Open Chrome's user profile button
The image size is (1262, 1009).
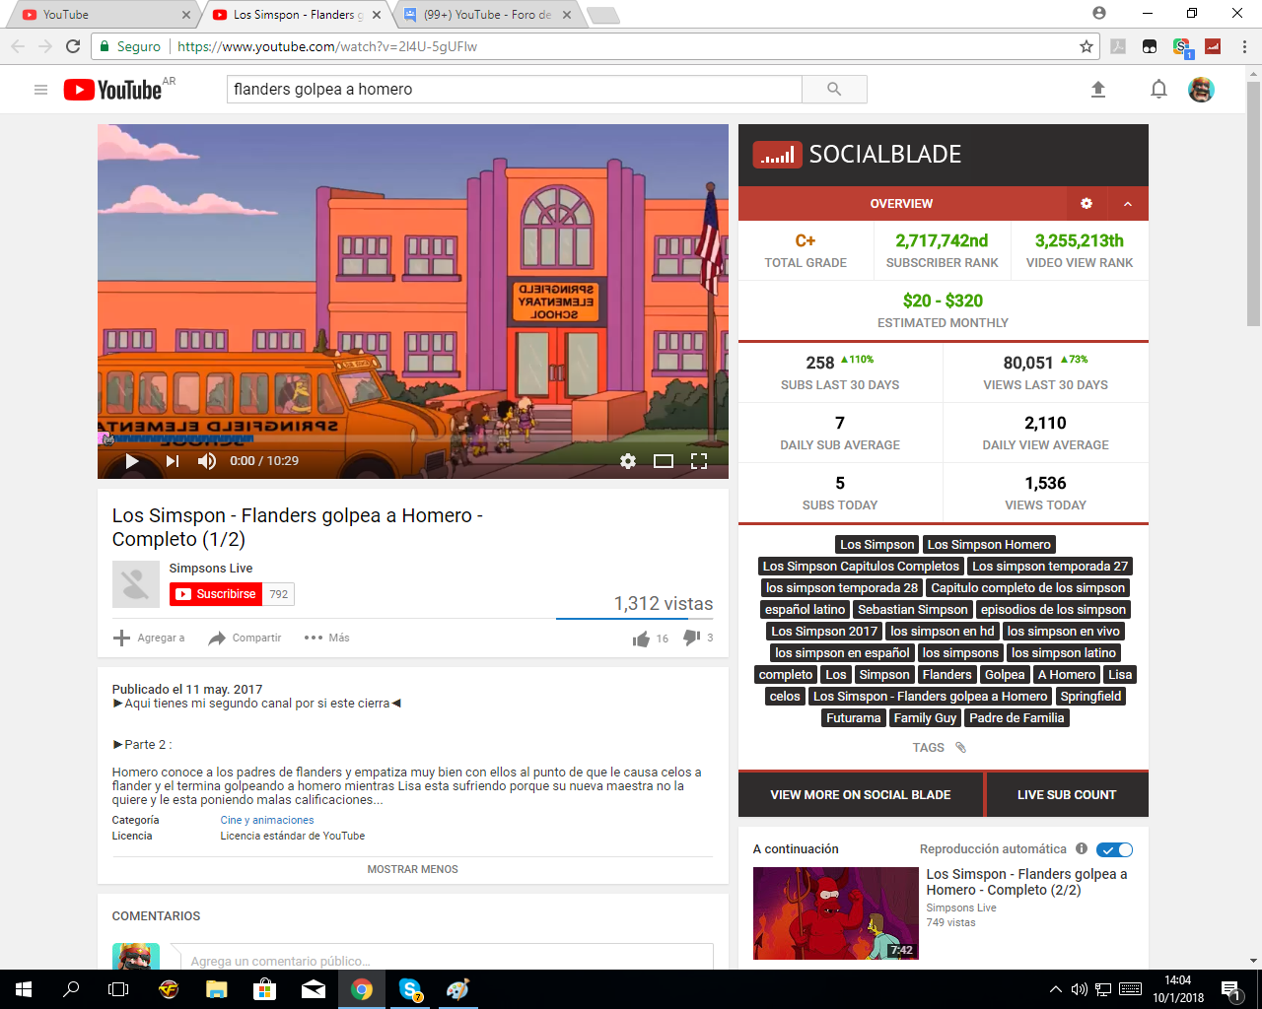coord(1099,14)
